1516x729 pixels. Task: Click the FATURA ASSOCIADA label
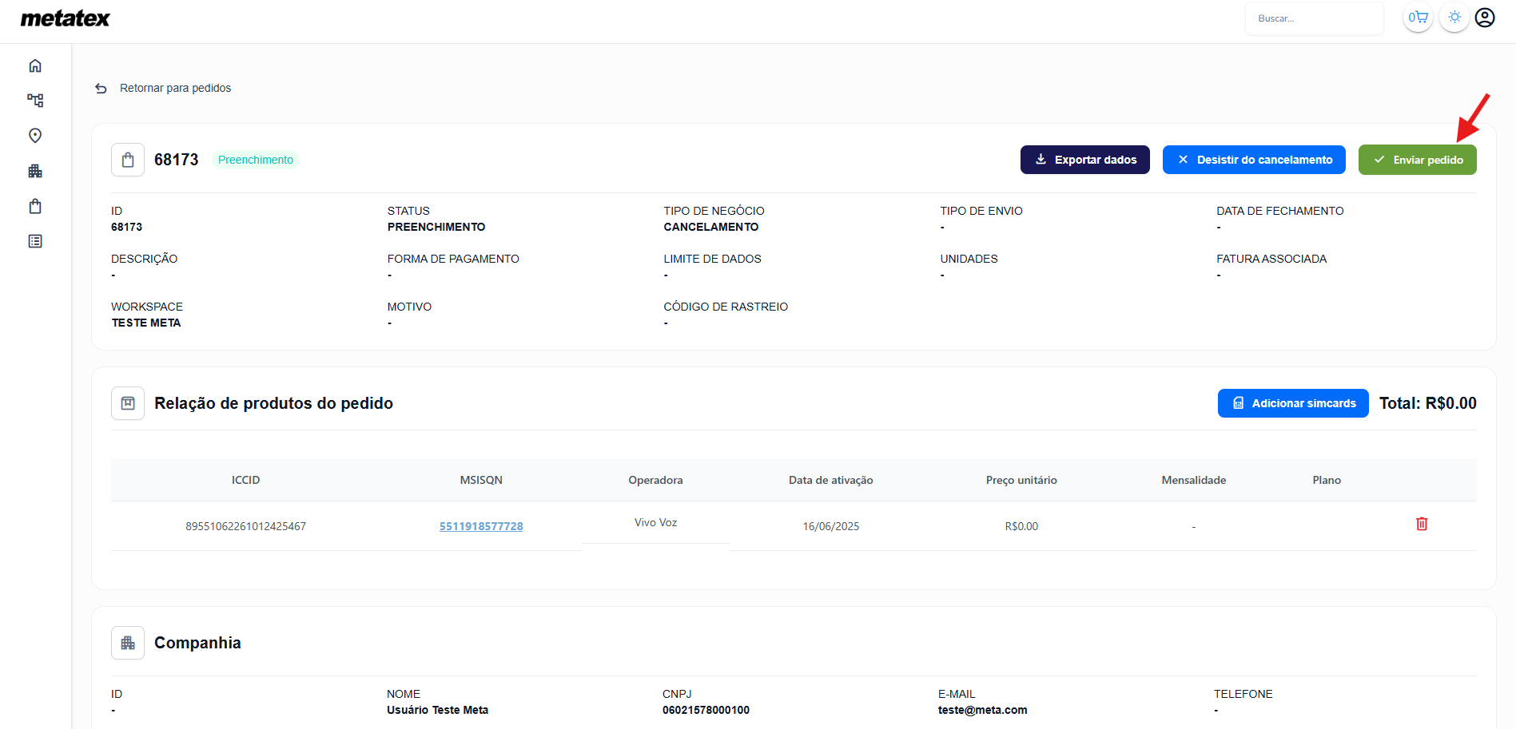[x=1271, y=259]
